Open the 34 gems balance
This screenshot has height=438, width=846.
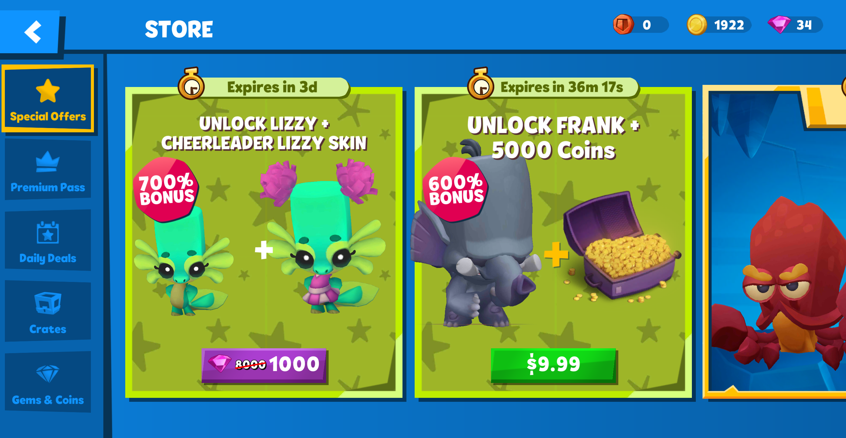coord(795,25)
